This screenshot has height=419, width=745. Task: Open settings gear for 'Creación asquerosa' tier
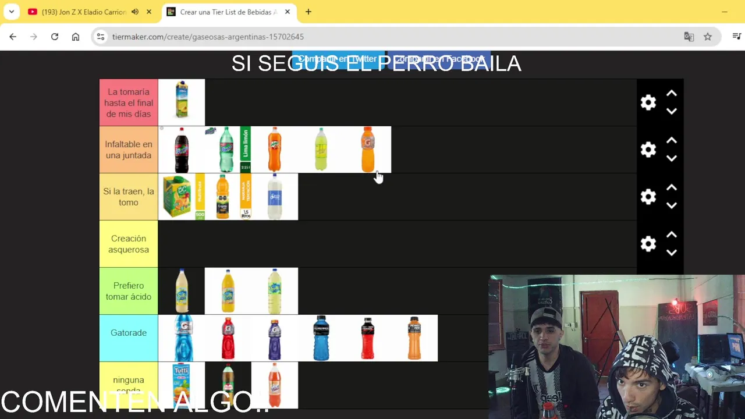[x=648, y=244]
